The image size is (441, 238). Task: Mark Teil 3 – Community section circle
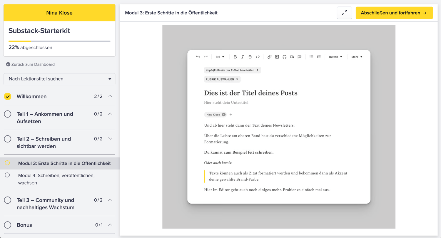tap(8, 200)
